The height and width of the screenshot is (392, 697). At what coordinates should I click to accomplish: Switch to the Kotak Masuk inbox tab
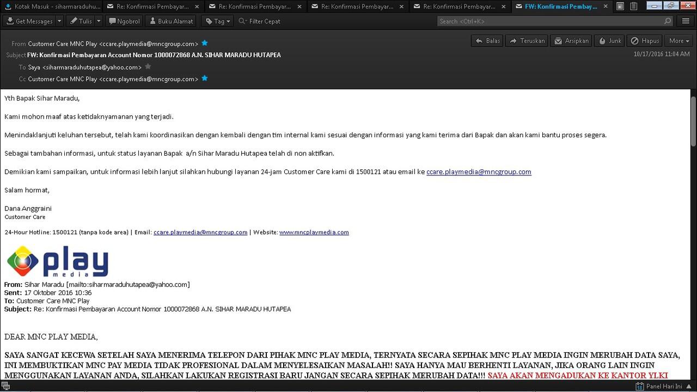tap(51, 7)
